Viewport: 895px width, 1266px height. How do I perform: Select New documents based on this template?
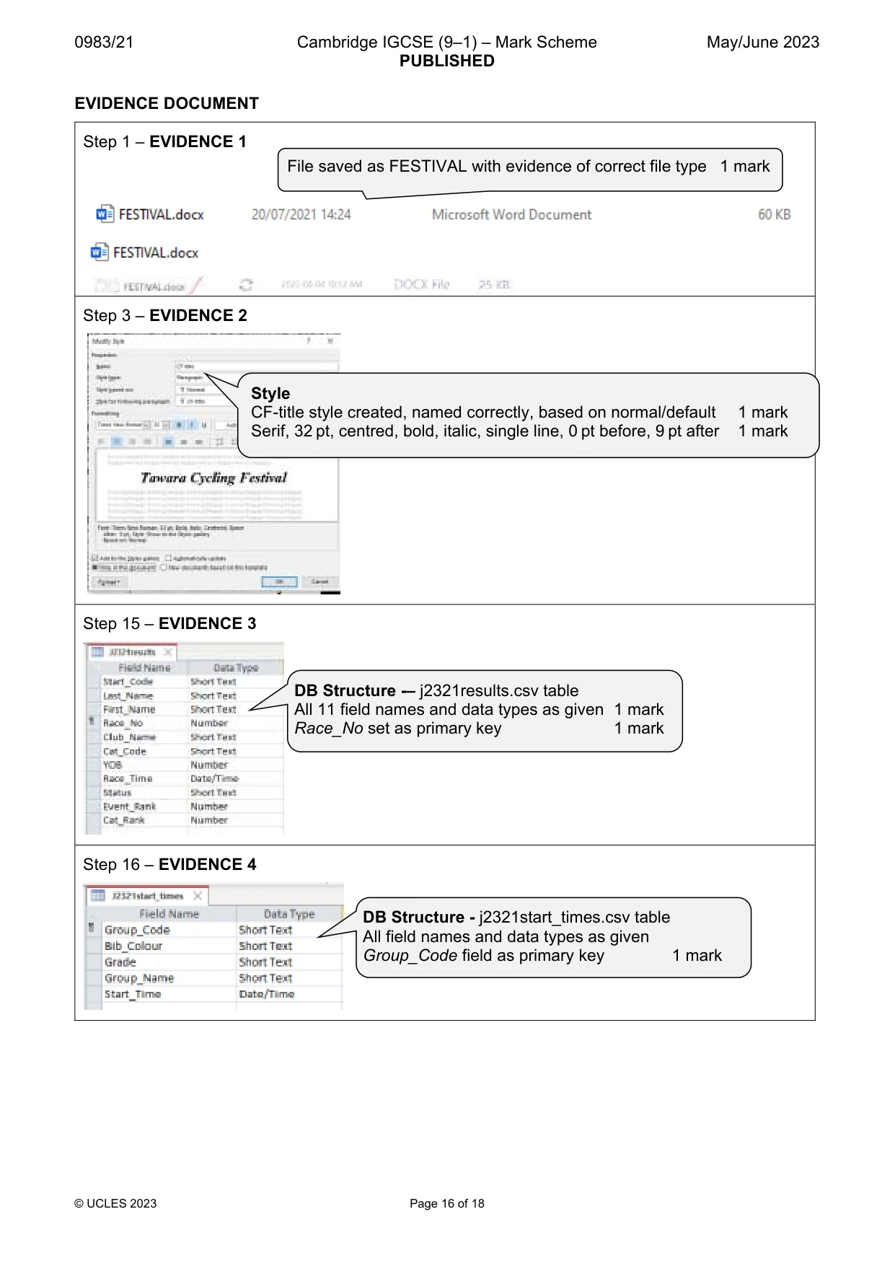164,567
